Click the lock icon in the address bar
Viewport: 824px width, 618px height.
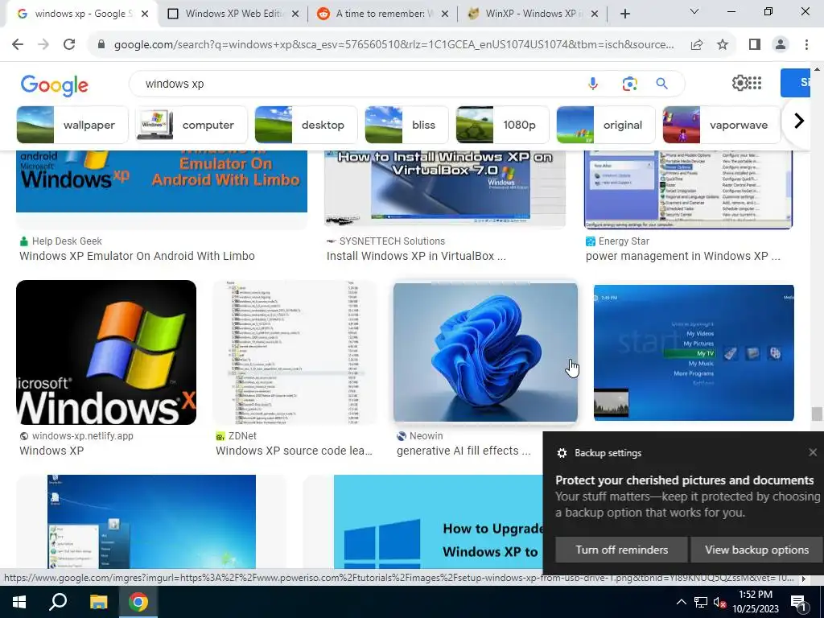pyautogui.click(x=101, y=45)
